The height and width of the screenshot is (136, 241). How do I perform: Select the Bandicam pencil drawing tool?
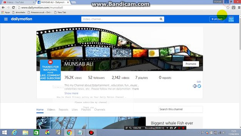click(x=175, y=128)
